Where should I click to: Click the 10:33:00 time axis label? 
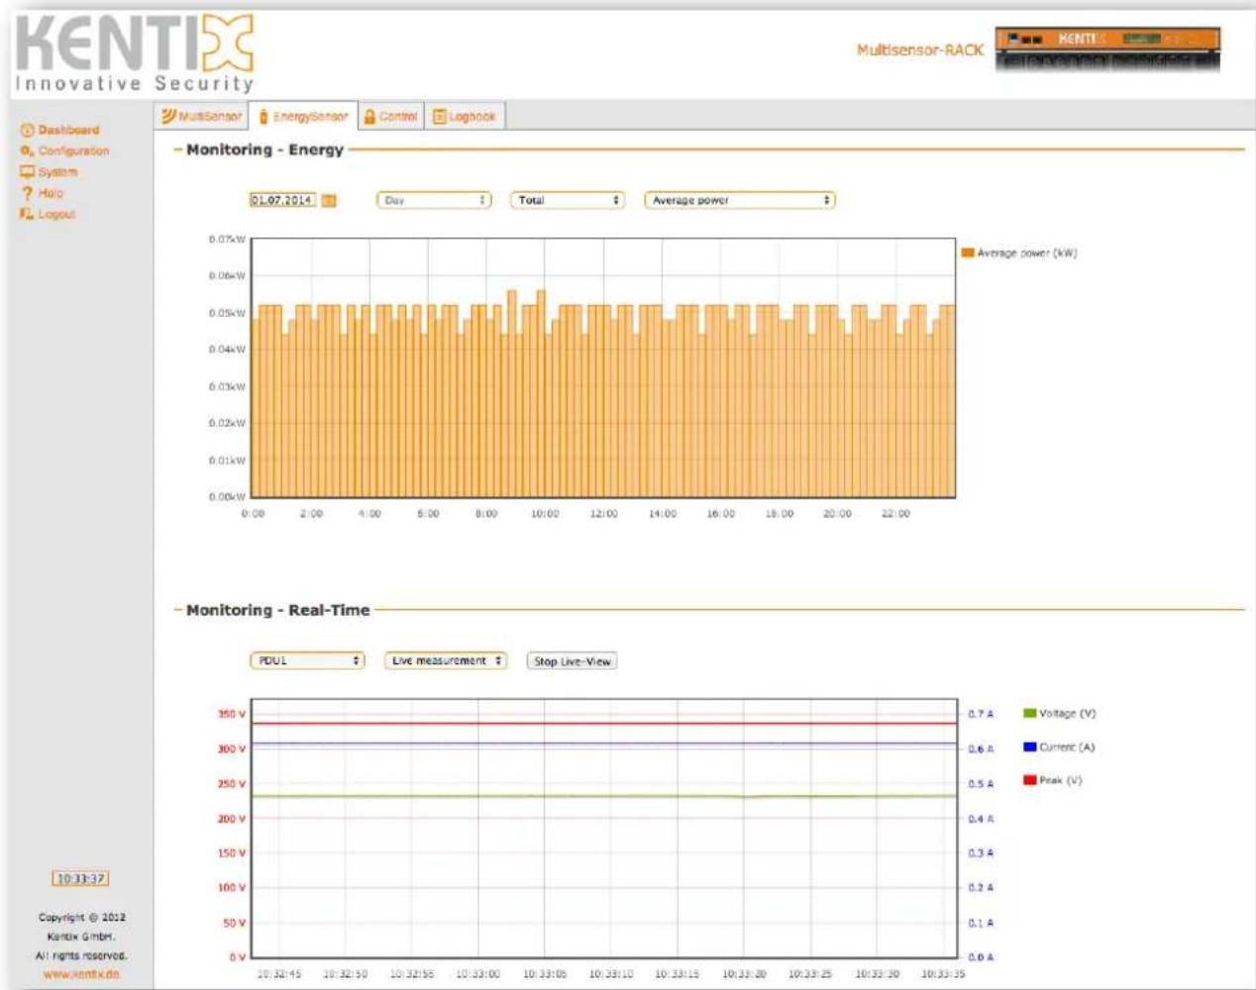477,974
